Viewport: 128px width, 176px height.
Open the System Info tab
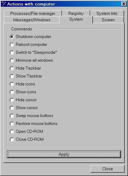[107, 13]
